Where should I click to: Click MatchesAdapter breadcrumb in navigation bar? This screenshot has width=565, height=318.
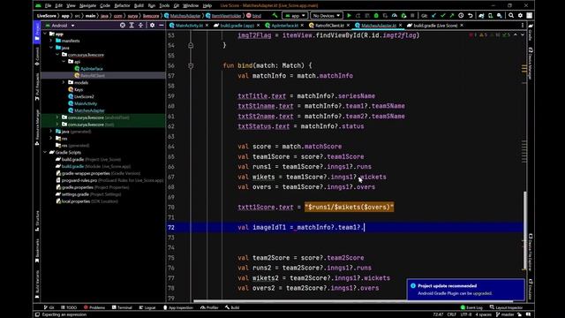[x=183, y=16]
